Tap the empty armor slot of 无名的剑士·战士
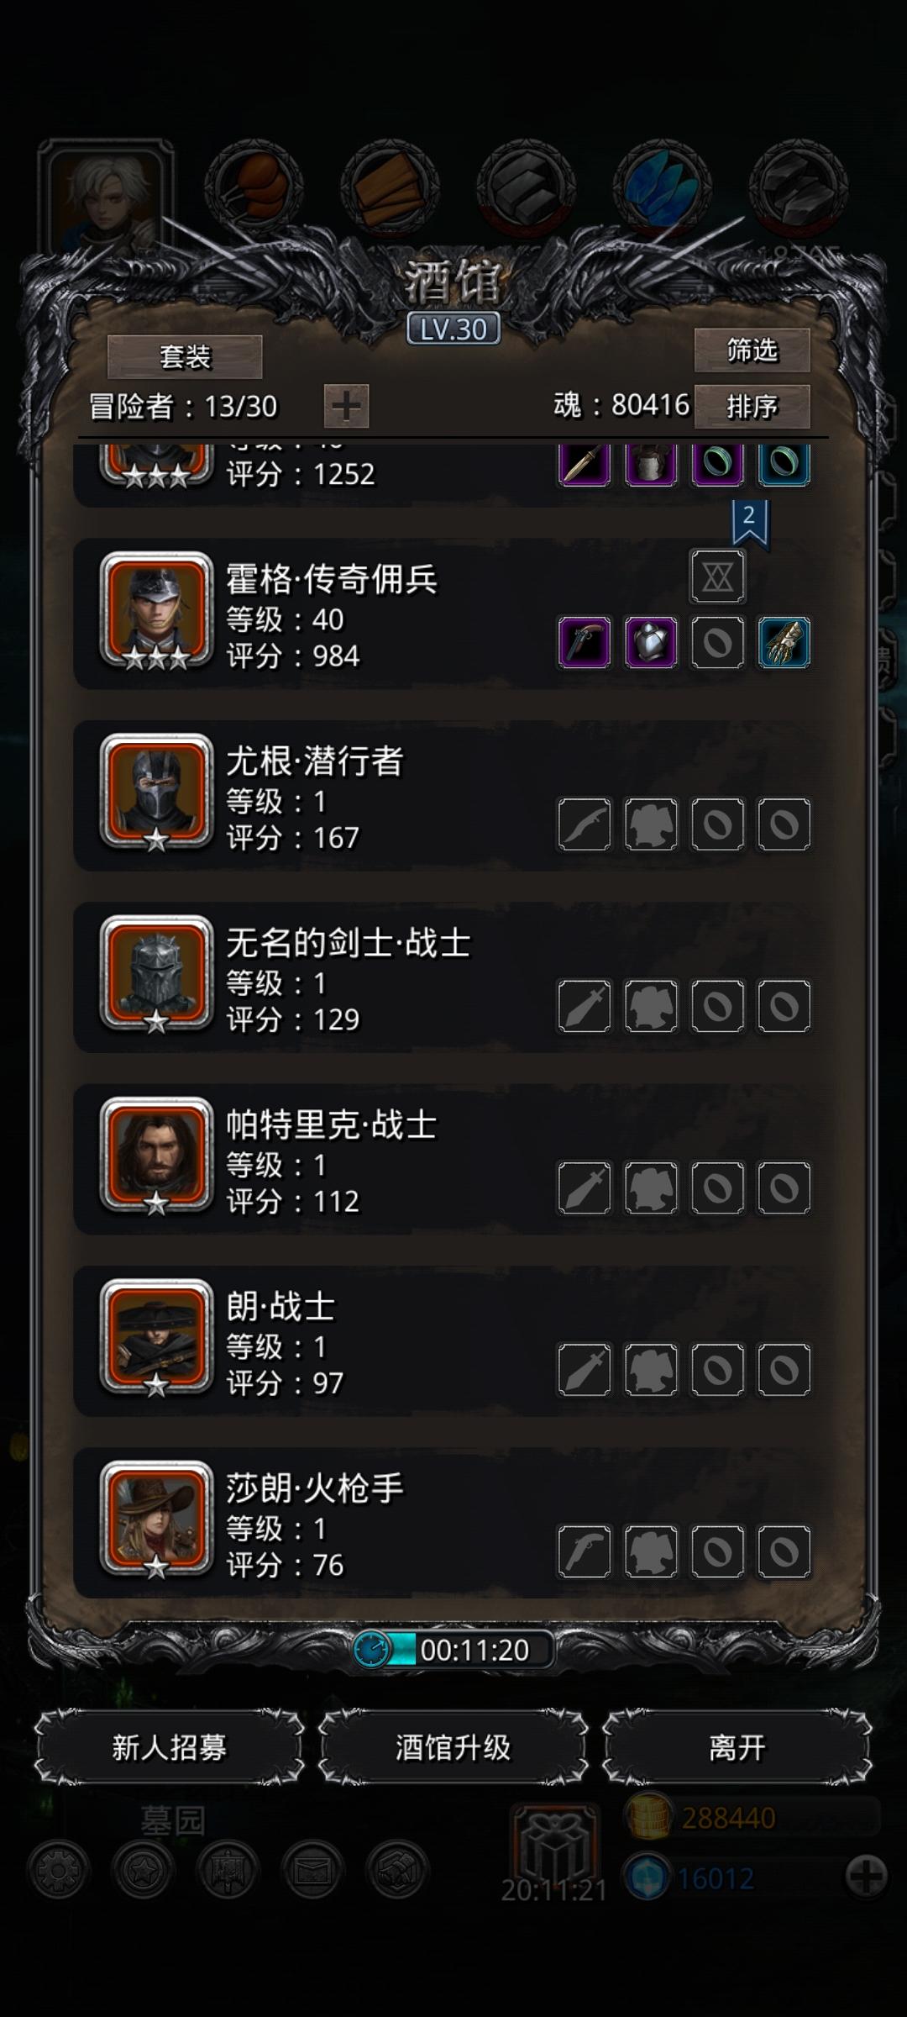 point(651,1006)
